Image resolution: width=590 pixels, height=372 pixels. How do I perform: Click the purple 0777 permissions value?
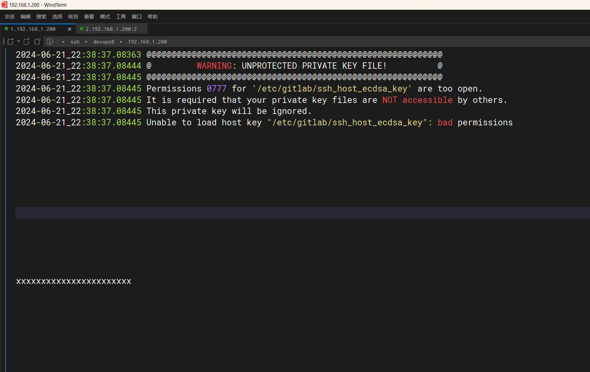click(x=217, y=88)
